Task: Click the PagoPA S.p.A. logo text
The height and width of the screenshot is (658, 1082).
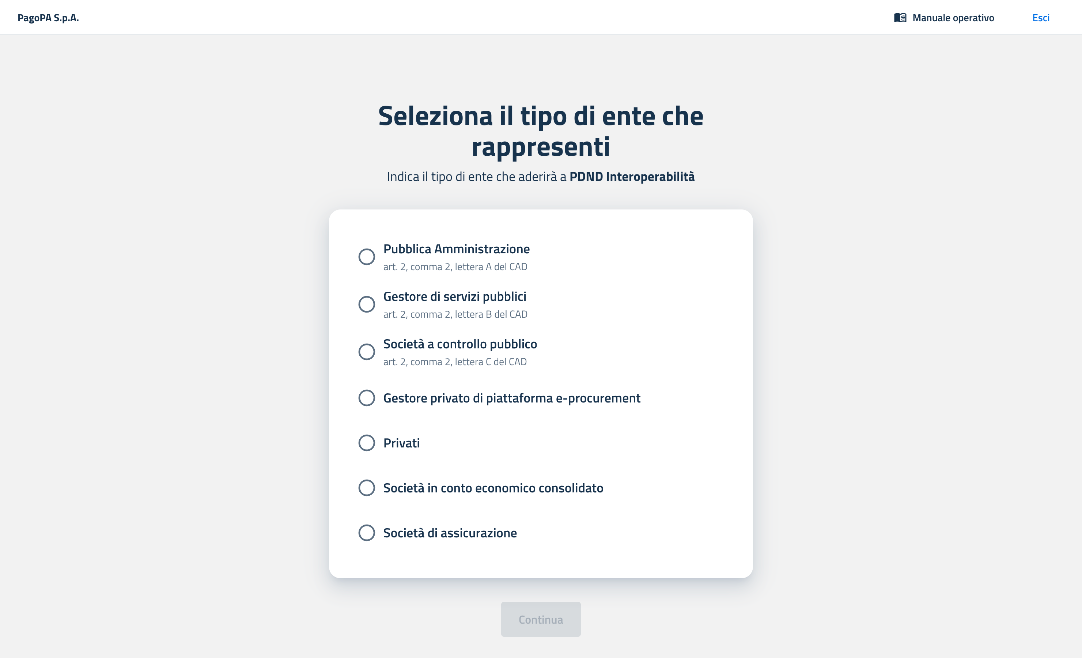Action: tap(48, 18)
